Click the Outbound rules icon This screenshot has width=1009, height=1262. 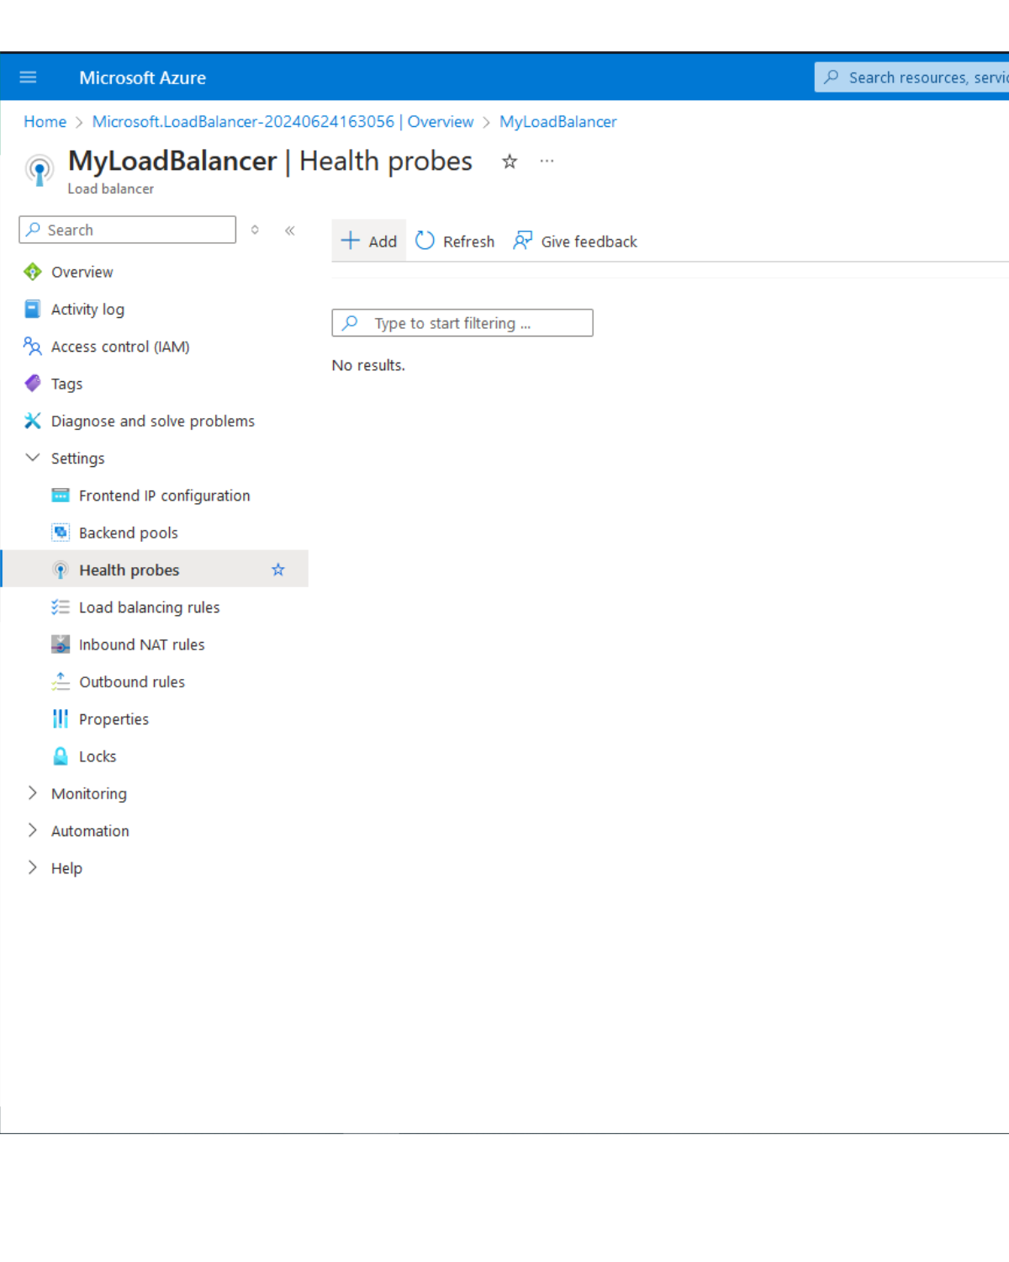(61, 681)
